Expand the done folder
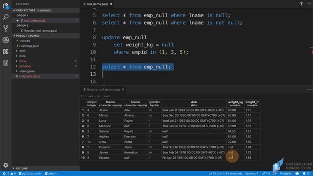Screen dimensions: 313x176 (22, 61)
